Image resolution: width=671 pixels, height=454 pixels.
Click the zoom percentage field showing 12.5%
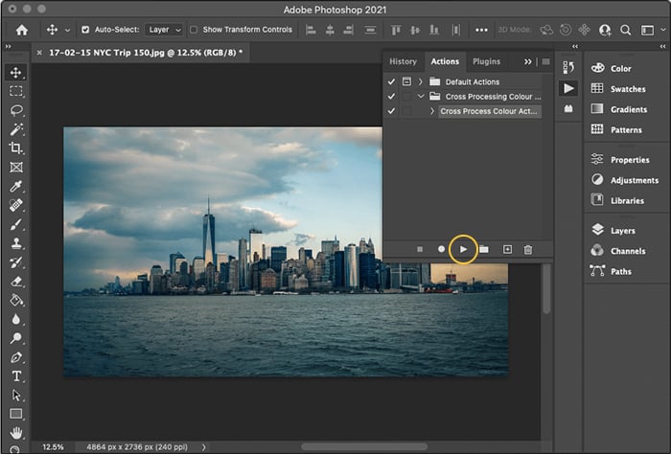(54, 446)
